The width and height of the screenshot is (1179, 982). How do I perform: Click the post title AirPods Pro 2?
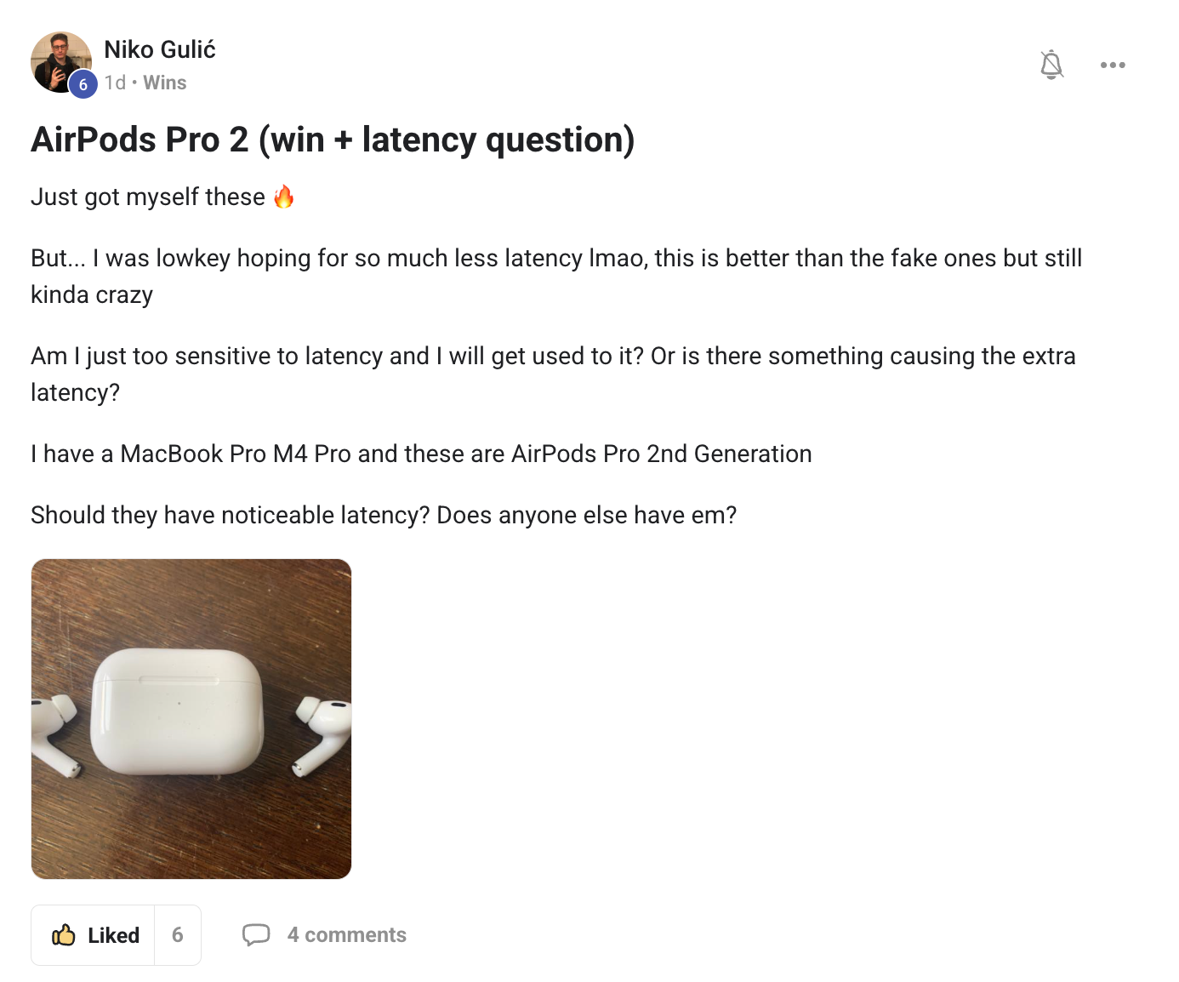[333, 140]
